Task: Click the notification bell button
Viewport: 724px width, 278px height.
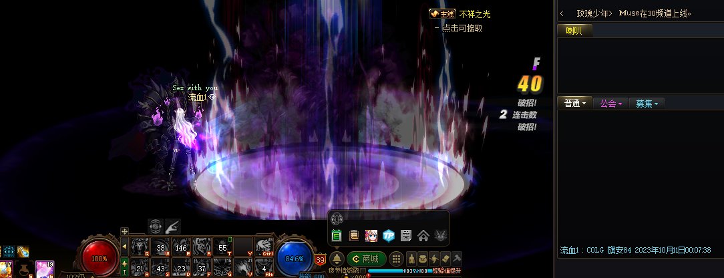Action: coord(337,259)
